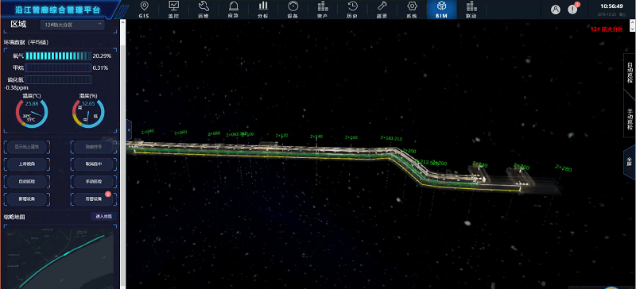The width and height of the screenshot is (636, 289).
Task: Toggle 取消选中 deselect button
Action: [x=94, y=164]
